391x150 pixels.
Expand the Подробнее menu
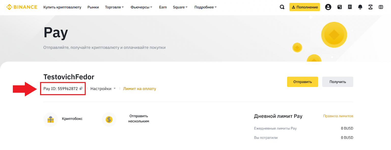coord(205,7)
